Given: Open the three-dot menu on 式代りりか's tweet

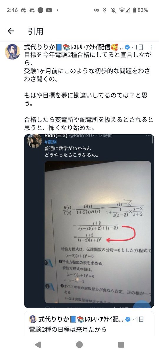Looking at the screenshot, I should click(151, 47).
